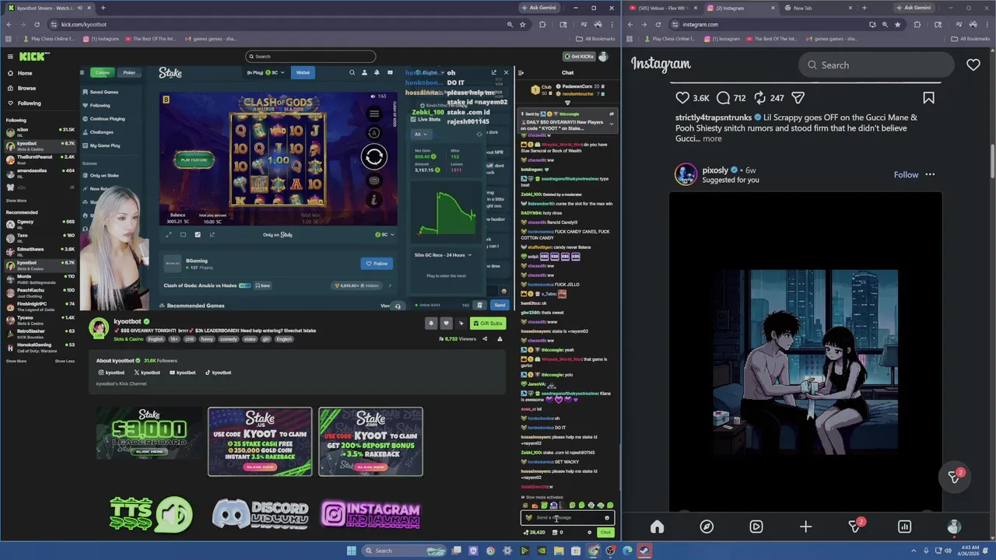
Task: Click the Stake Wallet button
Action: pyautogui.click(x=303, y=72)
